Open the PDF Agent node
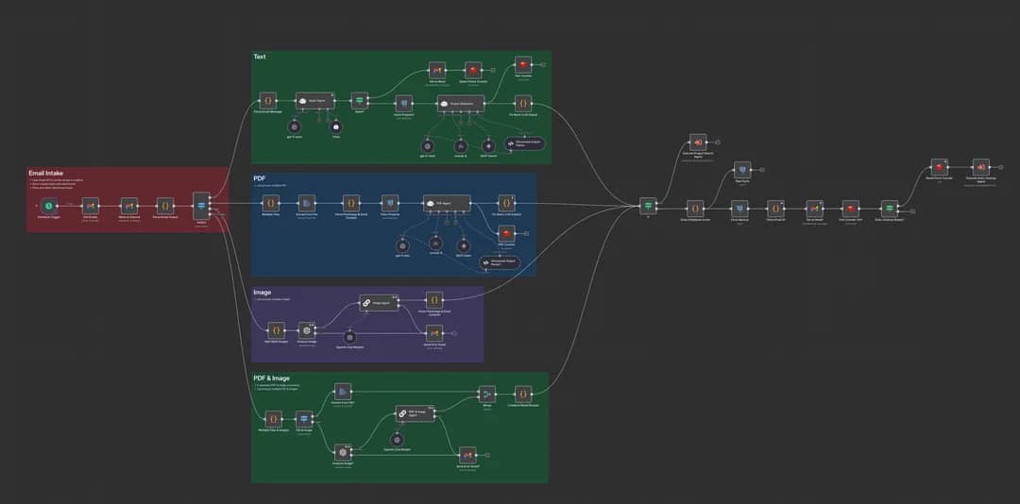The width and height of the screenshot is (1020, 504). tap(446, 202)
